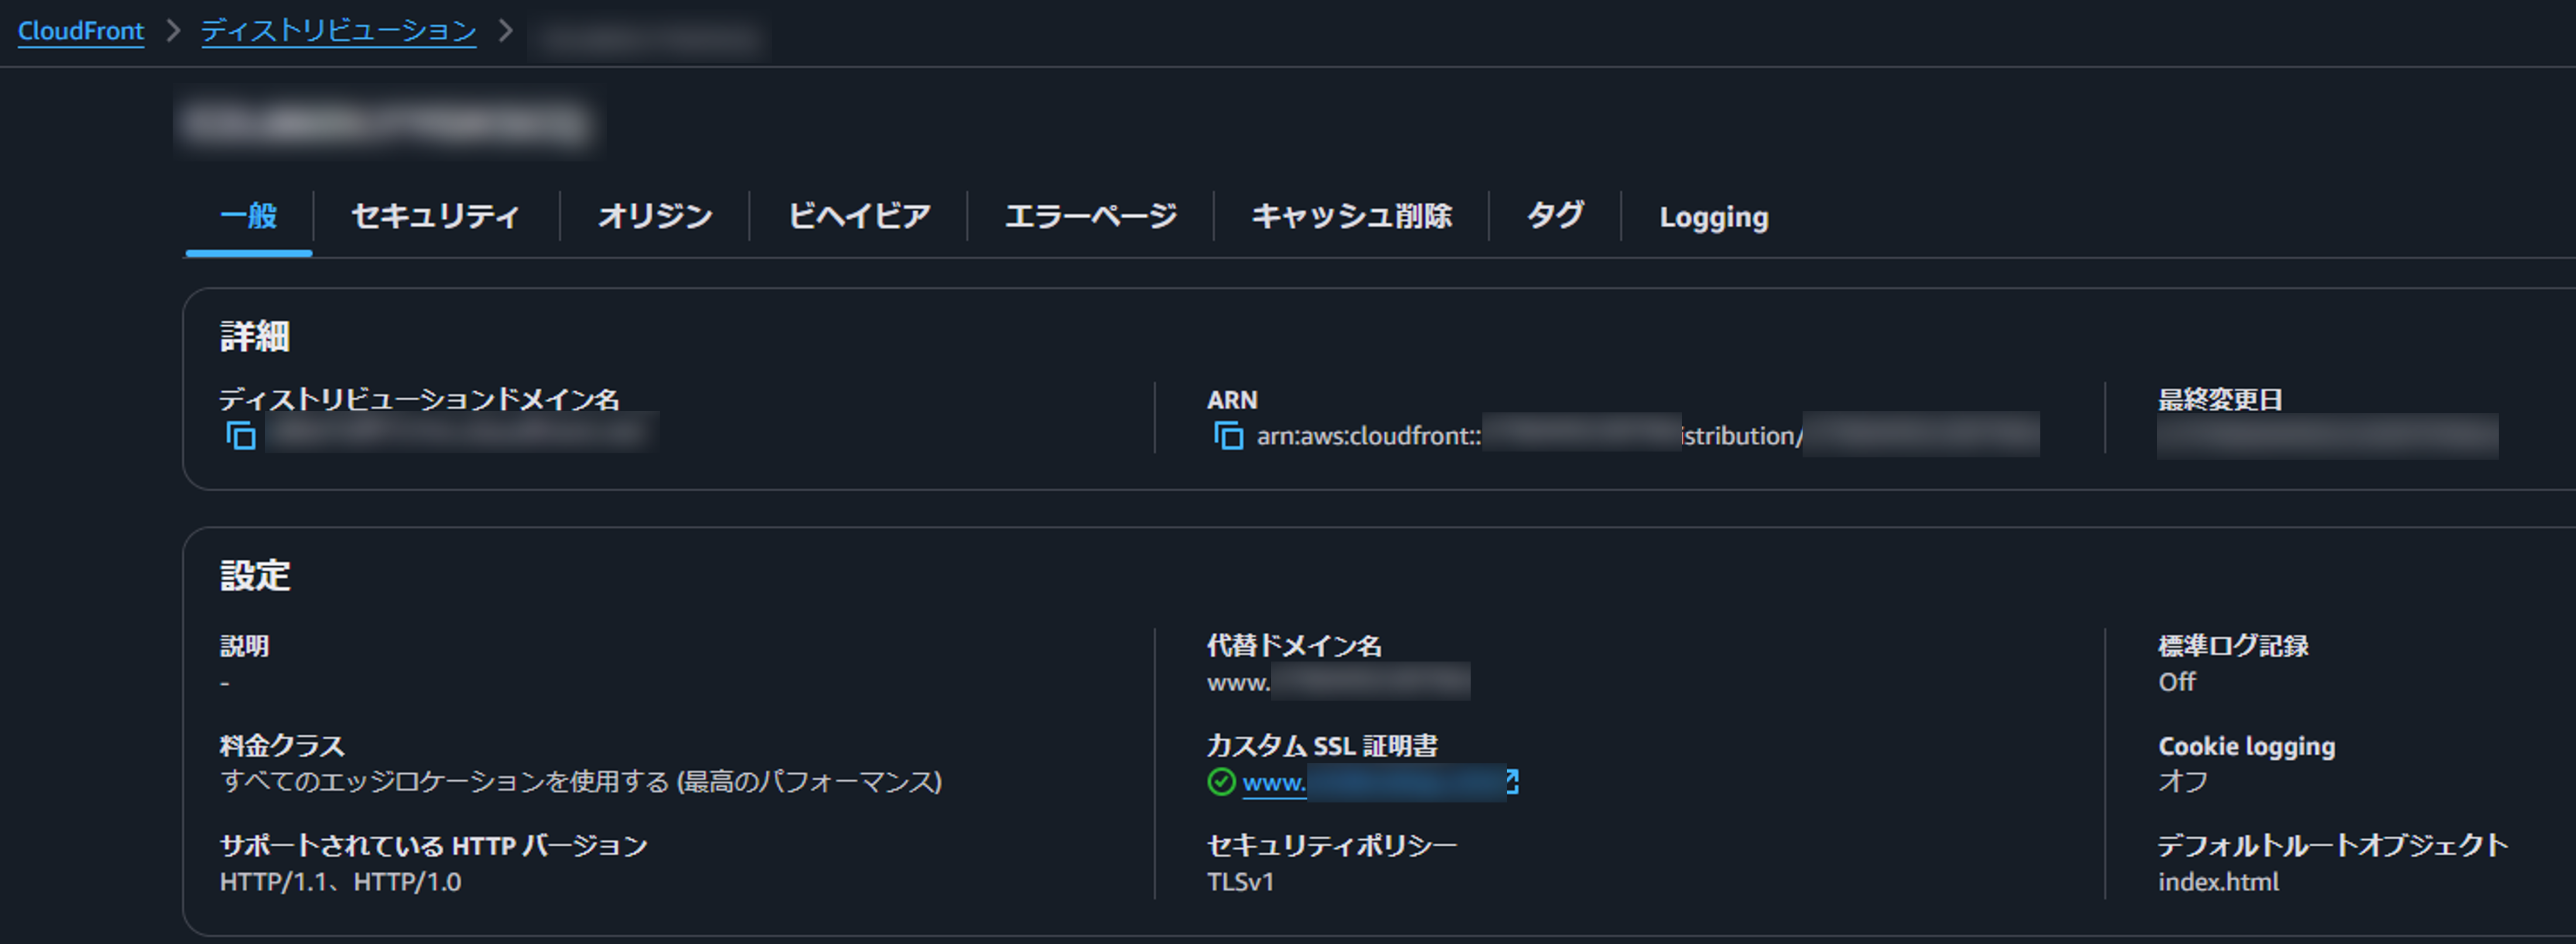Open the custom SSL certificate www link

click(x=1274, y=782)
